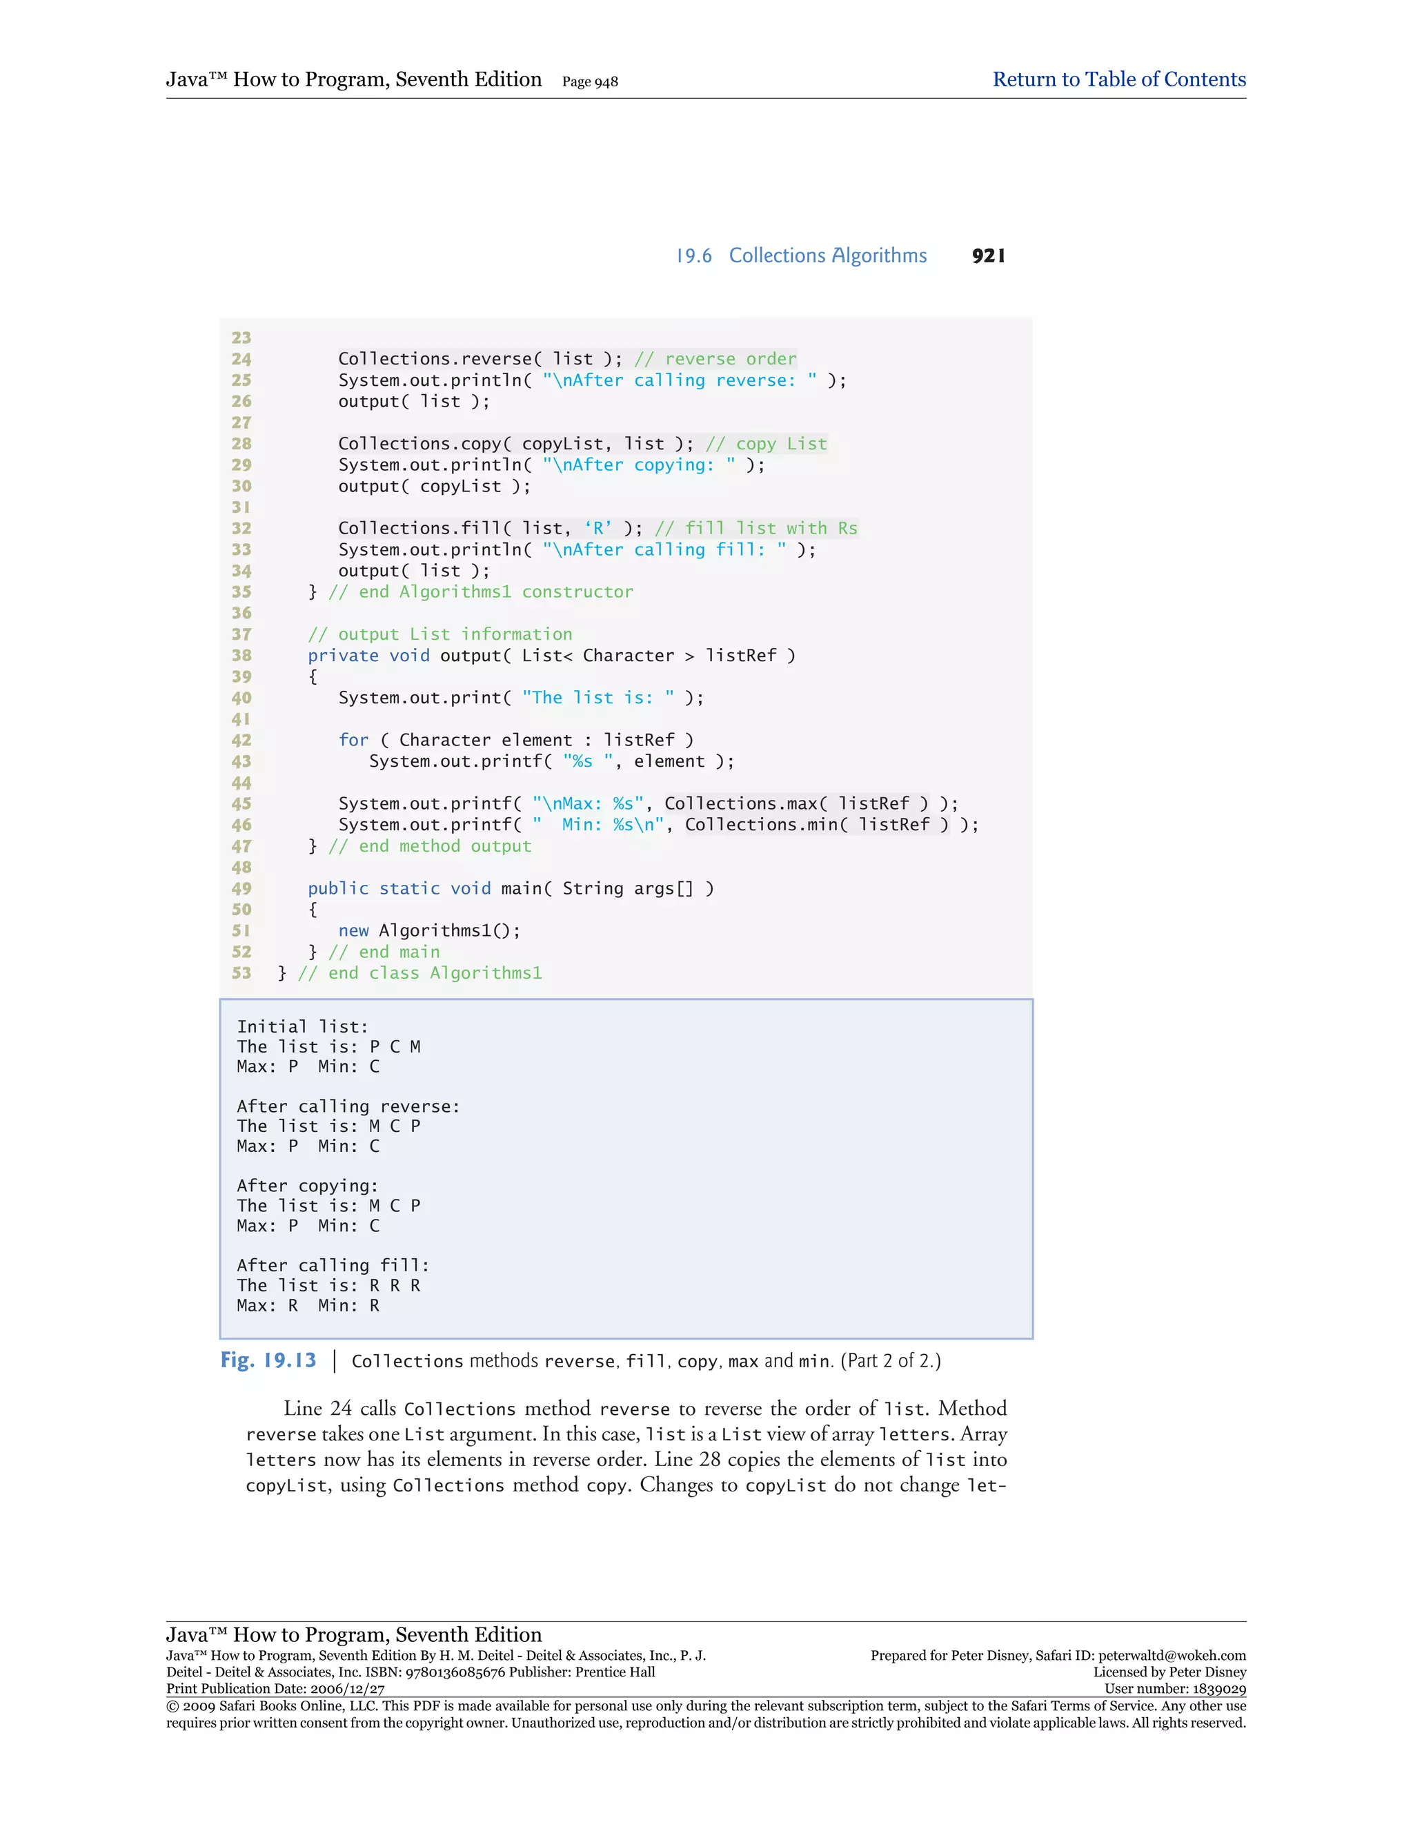Click the footer title Java How to Program
This screenshot has width=1413, height=1829.
coord(353,1634)
